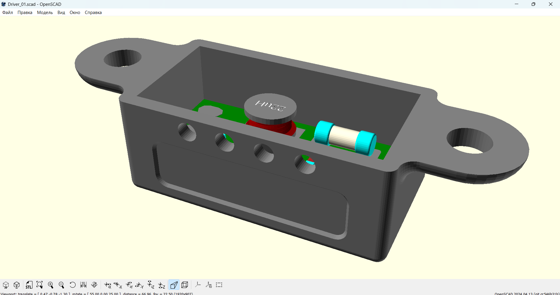The height and width of the screenshot is (295, 560).
Task: Switch camera to +Y view
Action: point(129,285)
